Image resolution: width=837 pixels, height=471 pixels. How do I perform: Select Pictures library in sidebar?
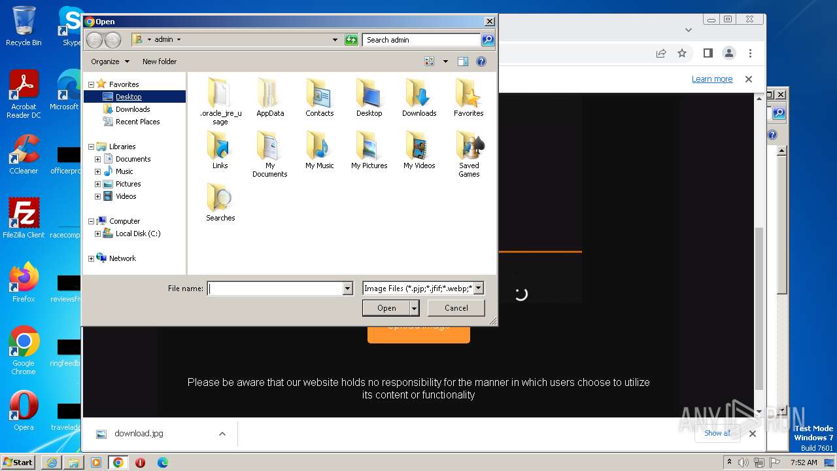click(128, 184)
